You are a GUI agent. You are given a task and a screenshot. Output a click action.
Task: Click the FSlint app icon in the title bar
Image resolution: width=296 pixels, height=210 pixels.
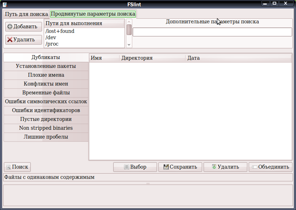[x=5, y=4]
